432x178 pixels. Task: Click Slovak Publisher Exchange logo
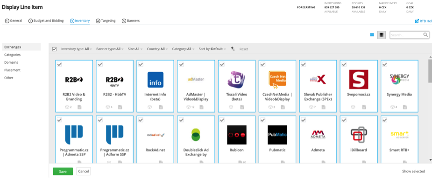(x=318, y=80)
